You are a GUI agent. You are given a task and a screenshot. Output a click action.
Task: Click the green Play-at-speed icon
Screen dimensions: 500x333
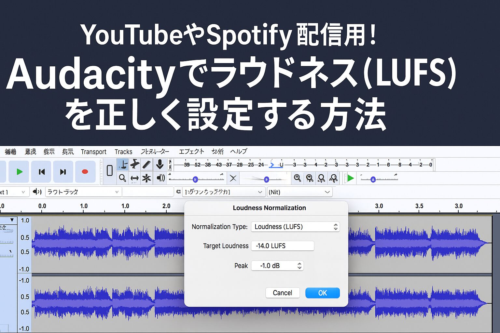click(x=350, y=178)
